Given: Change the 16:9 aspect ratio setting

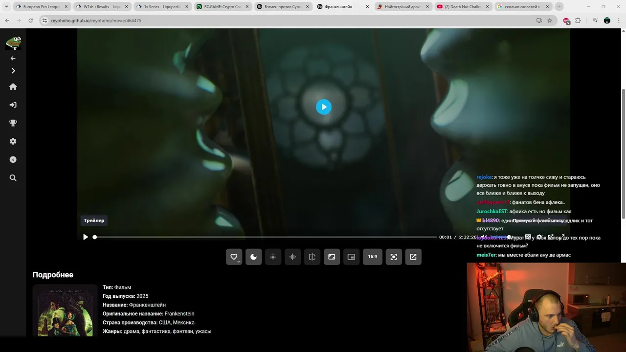Looking at the screenshot, I should click(x=372, y=257).
